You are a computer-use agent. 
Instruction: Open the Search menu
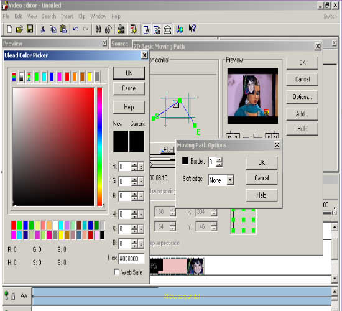[x=49, y=16]
